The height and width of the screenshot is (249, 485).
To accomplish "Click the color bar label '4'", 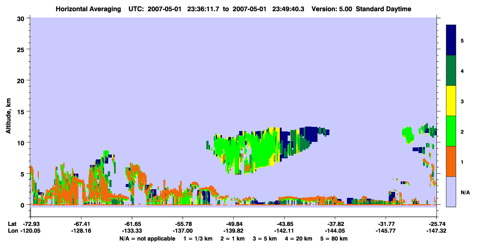I will [x=462, y=71].
